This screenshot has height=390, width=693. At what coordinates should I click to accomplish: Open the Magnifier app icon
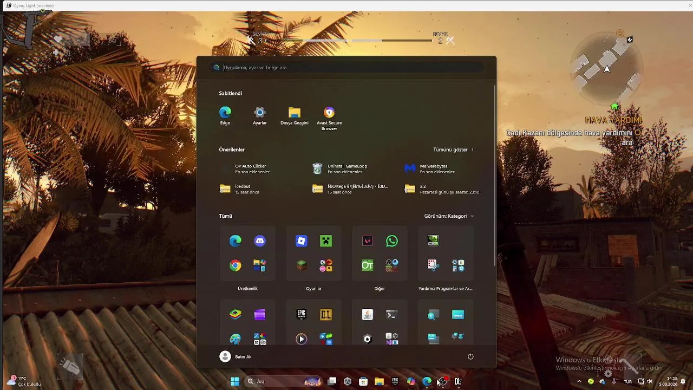[x=433, y=315]
